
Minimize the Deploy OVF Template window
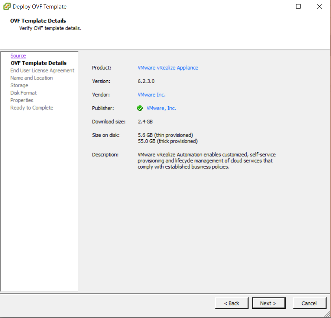[278, 6]
